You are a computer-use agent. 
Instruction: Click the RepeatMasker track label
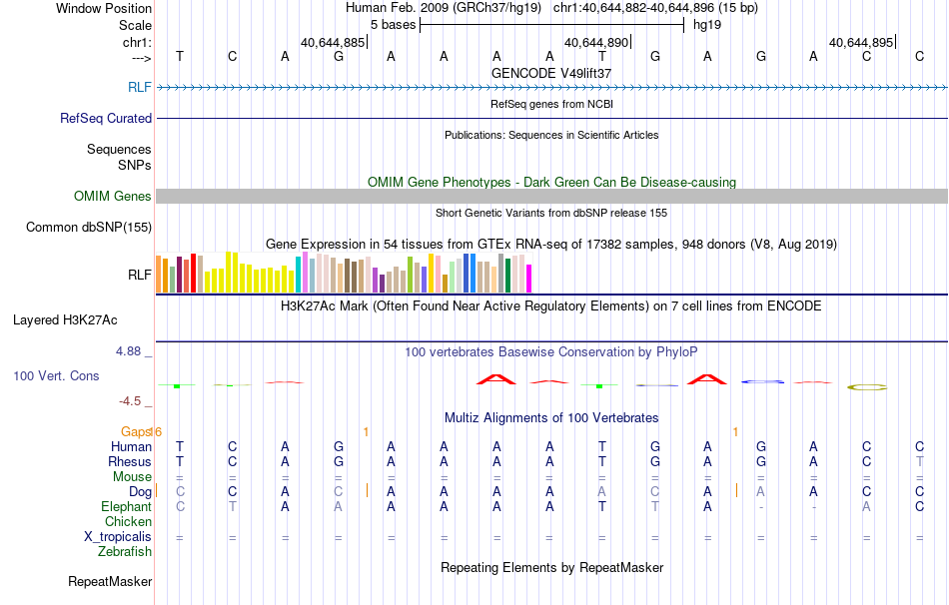click(110, 581)
